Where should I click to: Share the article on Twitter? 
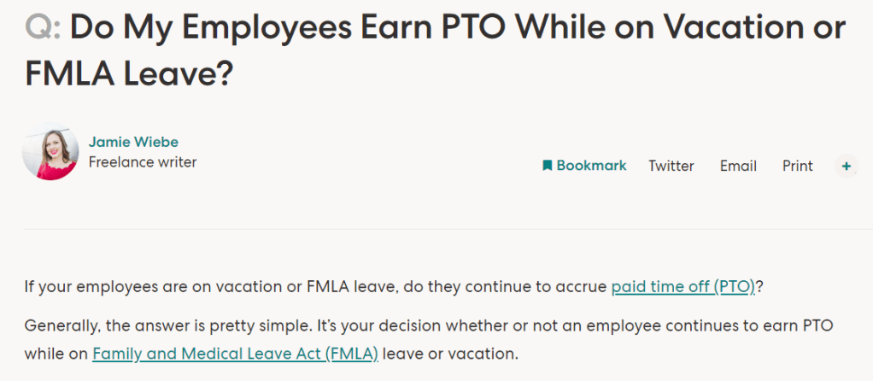pyautogui.click(x=671, y=166)
